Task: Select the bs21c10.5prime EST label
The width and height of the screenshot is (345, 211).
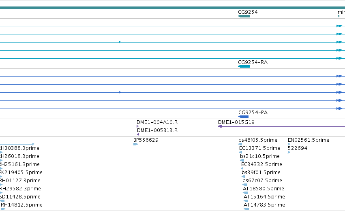Action: [260, 156]
